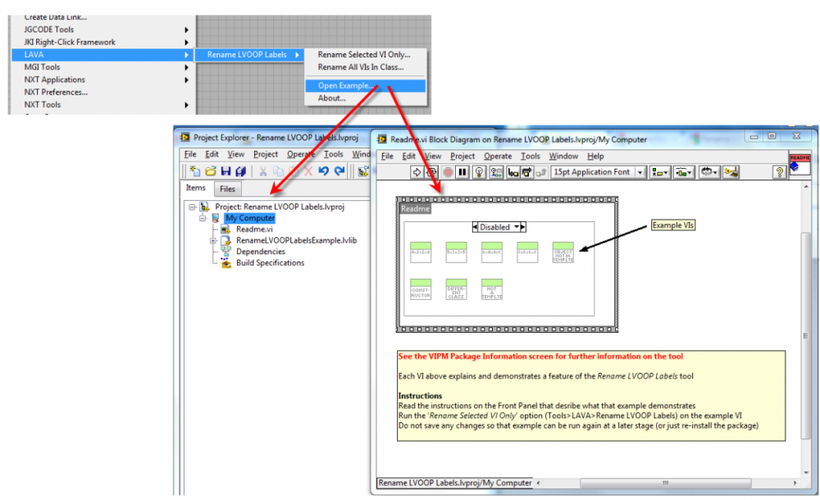Click the NOT A TEMPLATE example VI node
Viewport: 820px width, 500px height.
point(492,289)
